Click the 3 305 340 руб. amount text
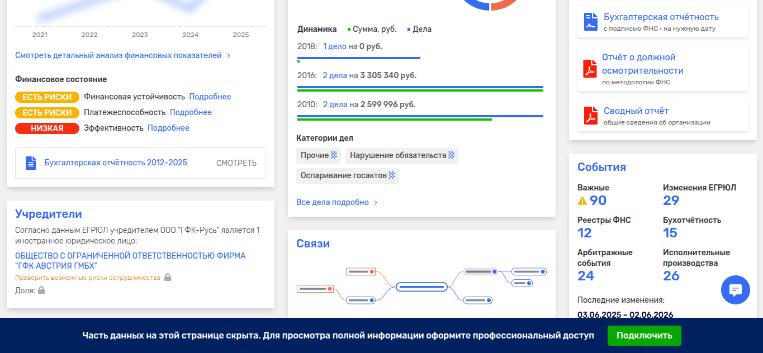Screen dimensions: 763x353 click(x=388, y=75)
